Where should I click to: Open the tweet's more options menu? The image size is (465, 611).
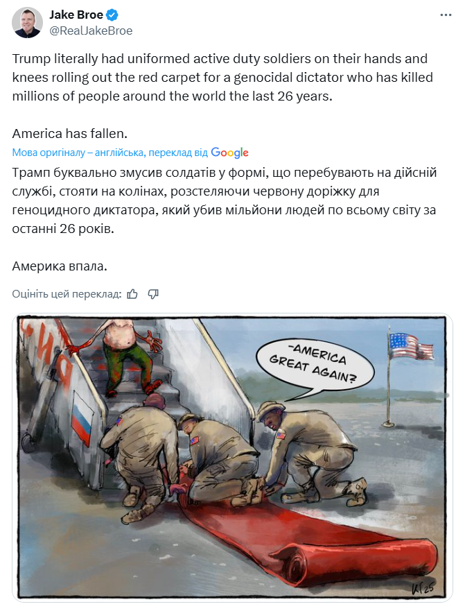tap(444, 15)
